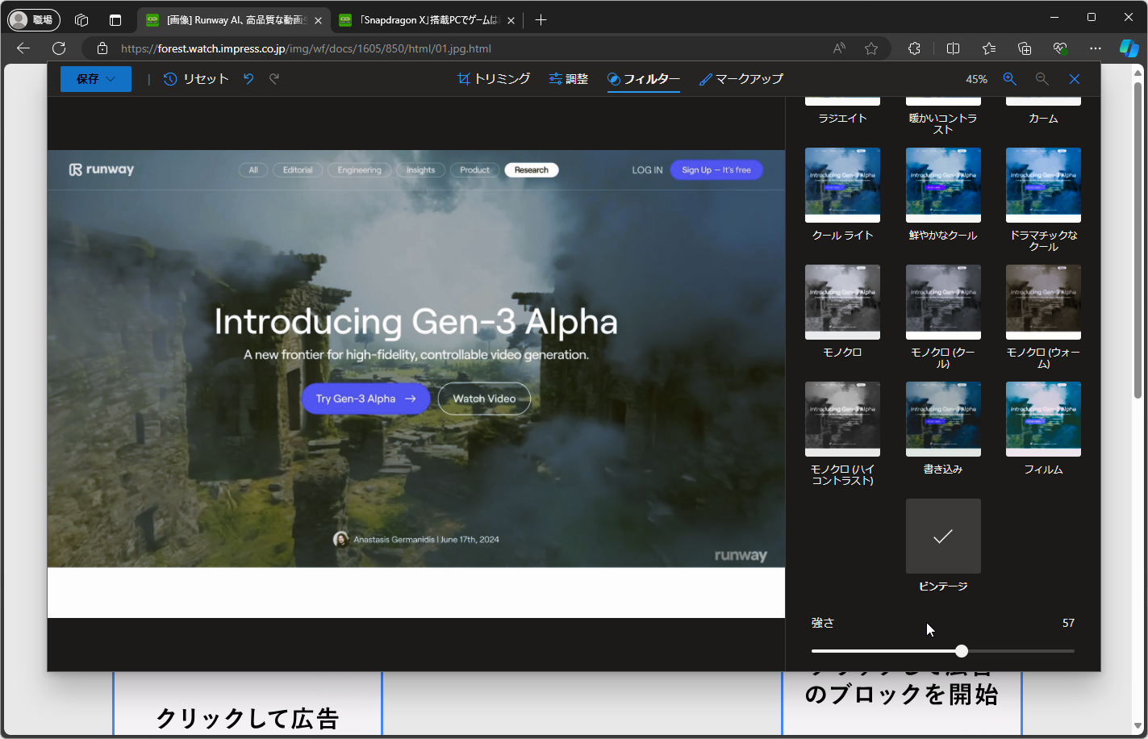
Task: Toggle split screen view in Edge
Action: tap(953, 48)
